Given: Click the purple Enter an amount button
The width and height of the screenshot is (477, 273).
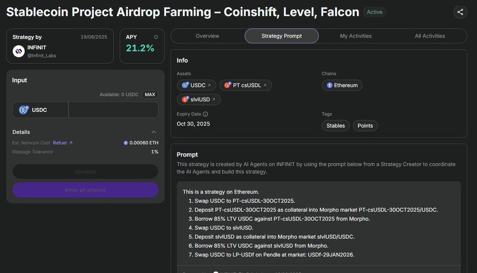Looking at the screenshot, I should tap(85, 190).
